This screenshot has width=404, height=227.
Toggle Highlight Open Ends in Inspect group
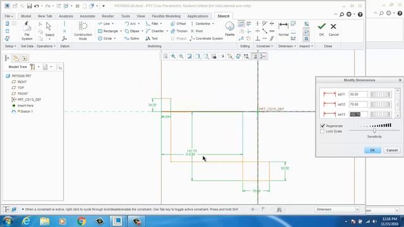coord(306,31)
